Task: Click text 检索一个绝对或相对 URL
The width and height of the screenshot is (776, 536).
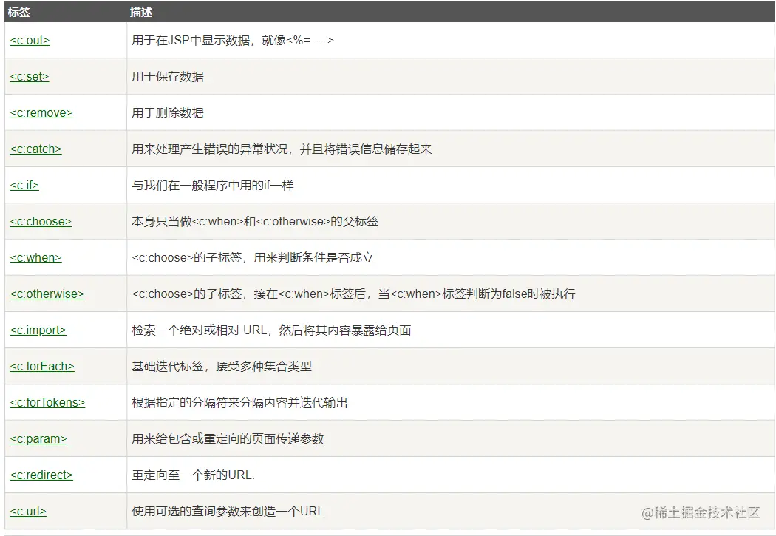Action: tap(200, 330)
